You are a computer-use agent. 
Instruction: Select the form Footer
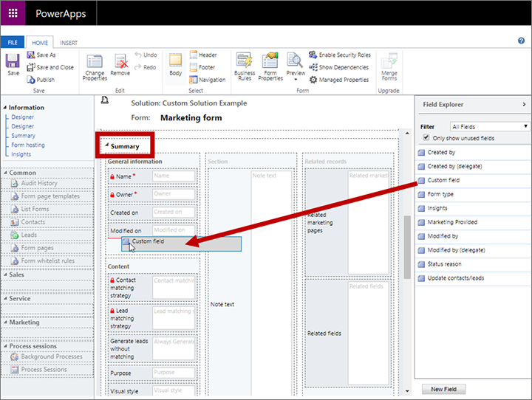[202, 67]
